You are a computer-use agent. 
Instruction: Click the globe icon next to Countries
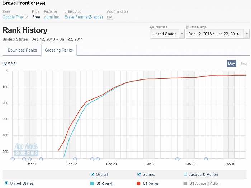tap(151, 27)
